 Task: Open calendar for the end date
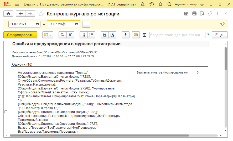pos(76,24)
